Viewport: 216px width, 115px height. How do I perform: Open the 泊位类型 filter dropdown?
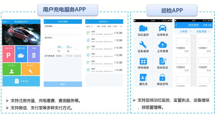point(204,31)
